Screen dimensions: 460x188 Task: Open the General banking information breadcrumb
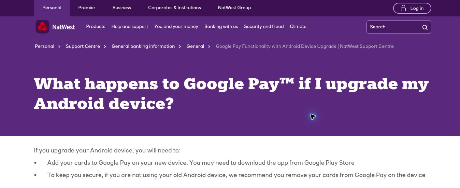coord(143,46)
